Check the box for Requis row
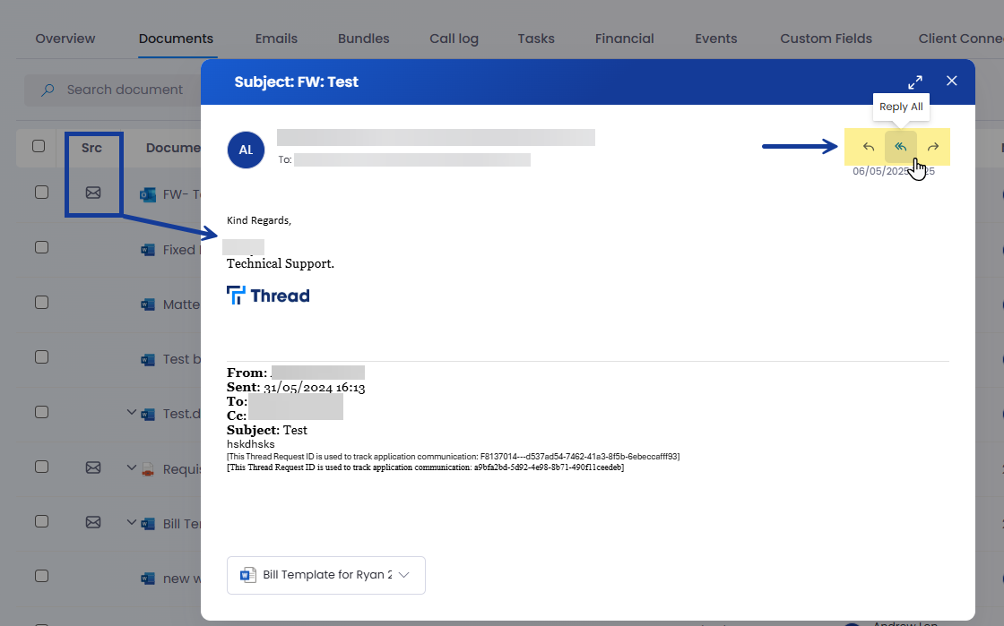Screen dimensions: 1004x626 pos(41,467)
